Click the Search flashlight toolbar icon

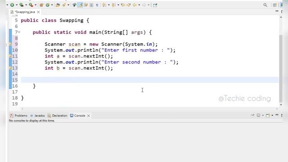[x=64, y=5]
